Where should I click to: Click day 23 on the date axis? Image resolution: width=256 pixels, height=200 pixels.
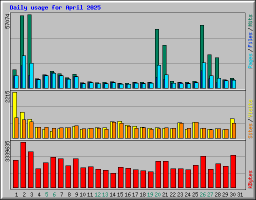click(x=180, y=194)
